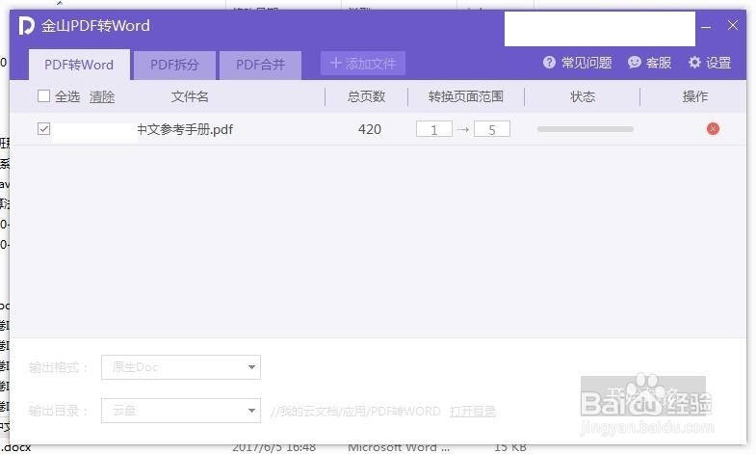The image size is (756, 454).
Task: Click the 状态 column header
Action: tap(583, 96)
